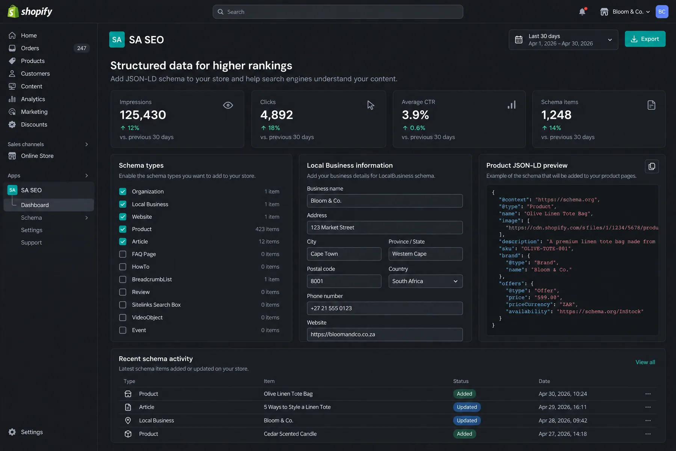Viewport: 676px width, 451px height.
Task: Open row menu for Olive Linen Tote Bag
Action: 648,394
